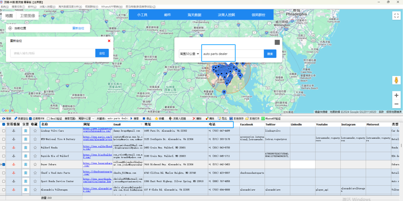Click the current location target icon

coord(10,28)
